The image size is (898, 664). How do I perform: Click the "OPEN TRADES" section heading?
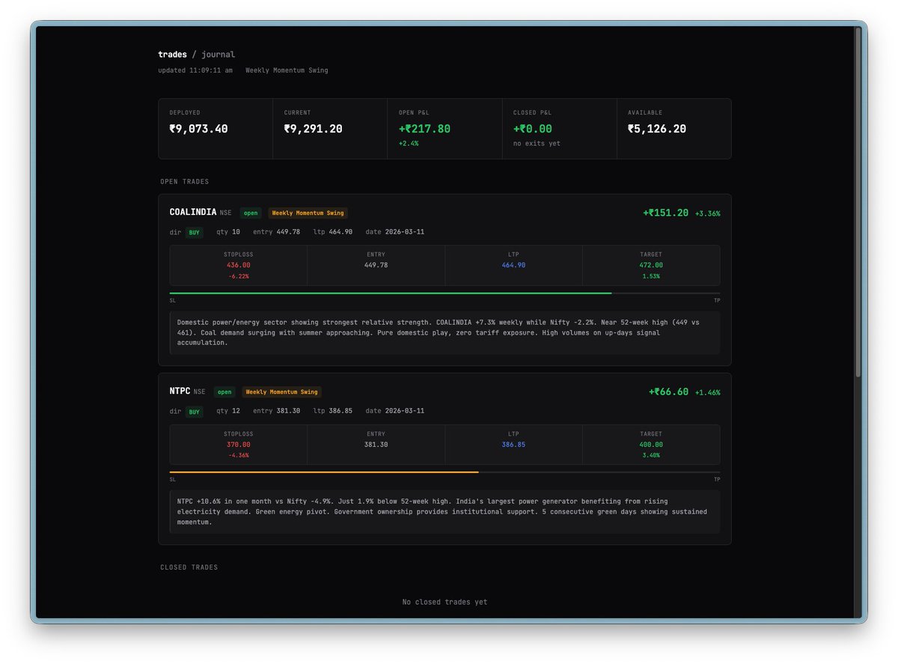185,182
